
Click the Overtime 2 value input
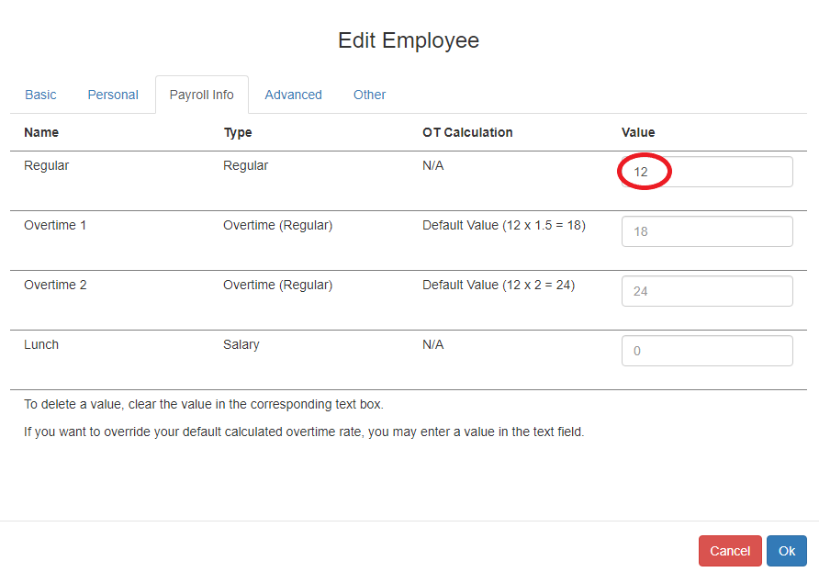(x=706, y=291)
